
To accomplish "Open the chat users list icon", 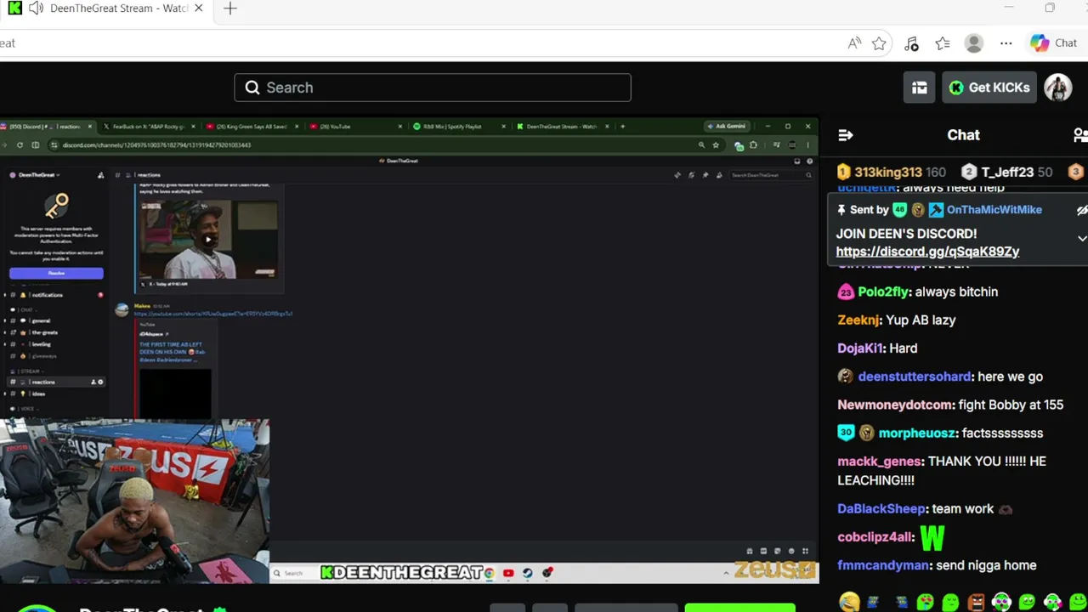I will pos(1080,135).
